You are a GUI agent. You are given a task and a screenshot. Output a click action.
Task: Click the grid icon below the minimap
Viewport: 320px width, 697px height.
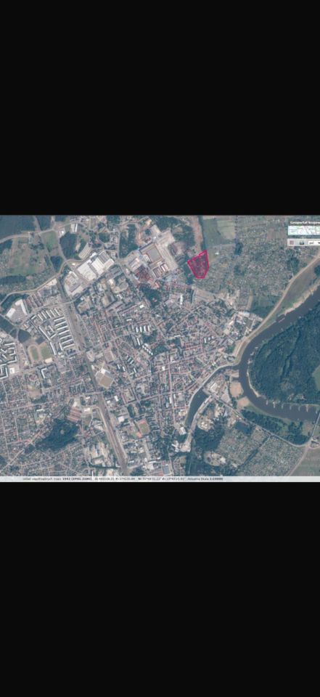pos(292,242)
